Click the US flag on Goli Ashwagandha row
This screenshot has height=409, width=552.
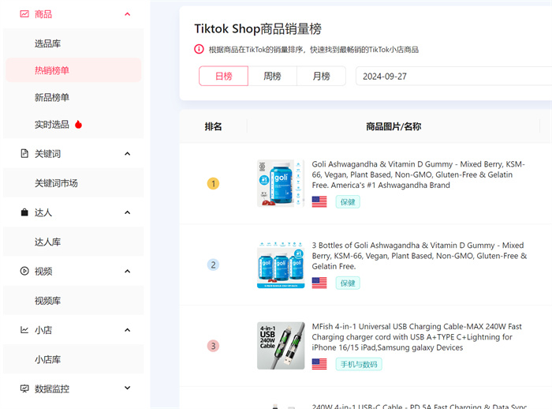coord(319,201)
